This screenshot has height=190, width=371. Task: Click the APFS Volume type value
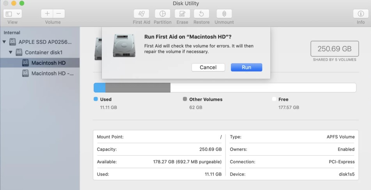coord(341,137)
